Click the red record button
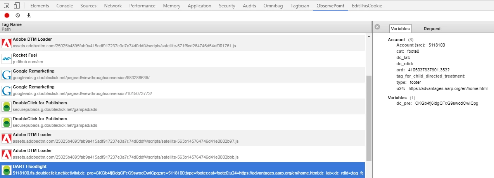 pyautogui.click(x=7, y=16)
